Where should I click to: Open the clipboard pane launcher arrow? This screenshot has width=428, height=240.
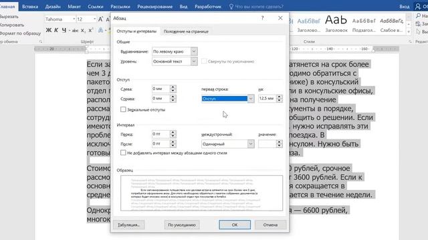coord(41,41)
